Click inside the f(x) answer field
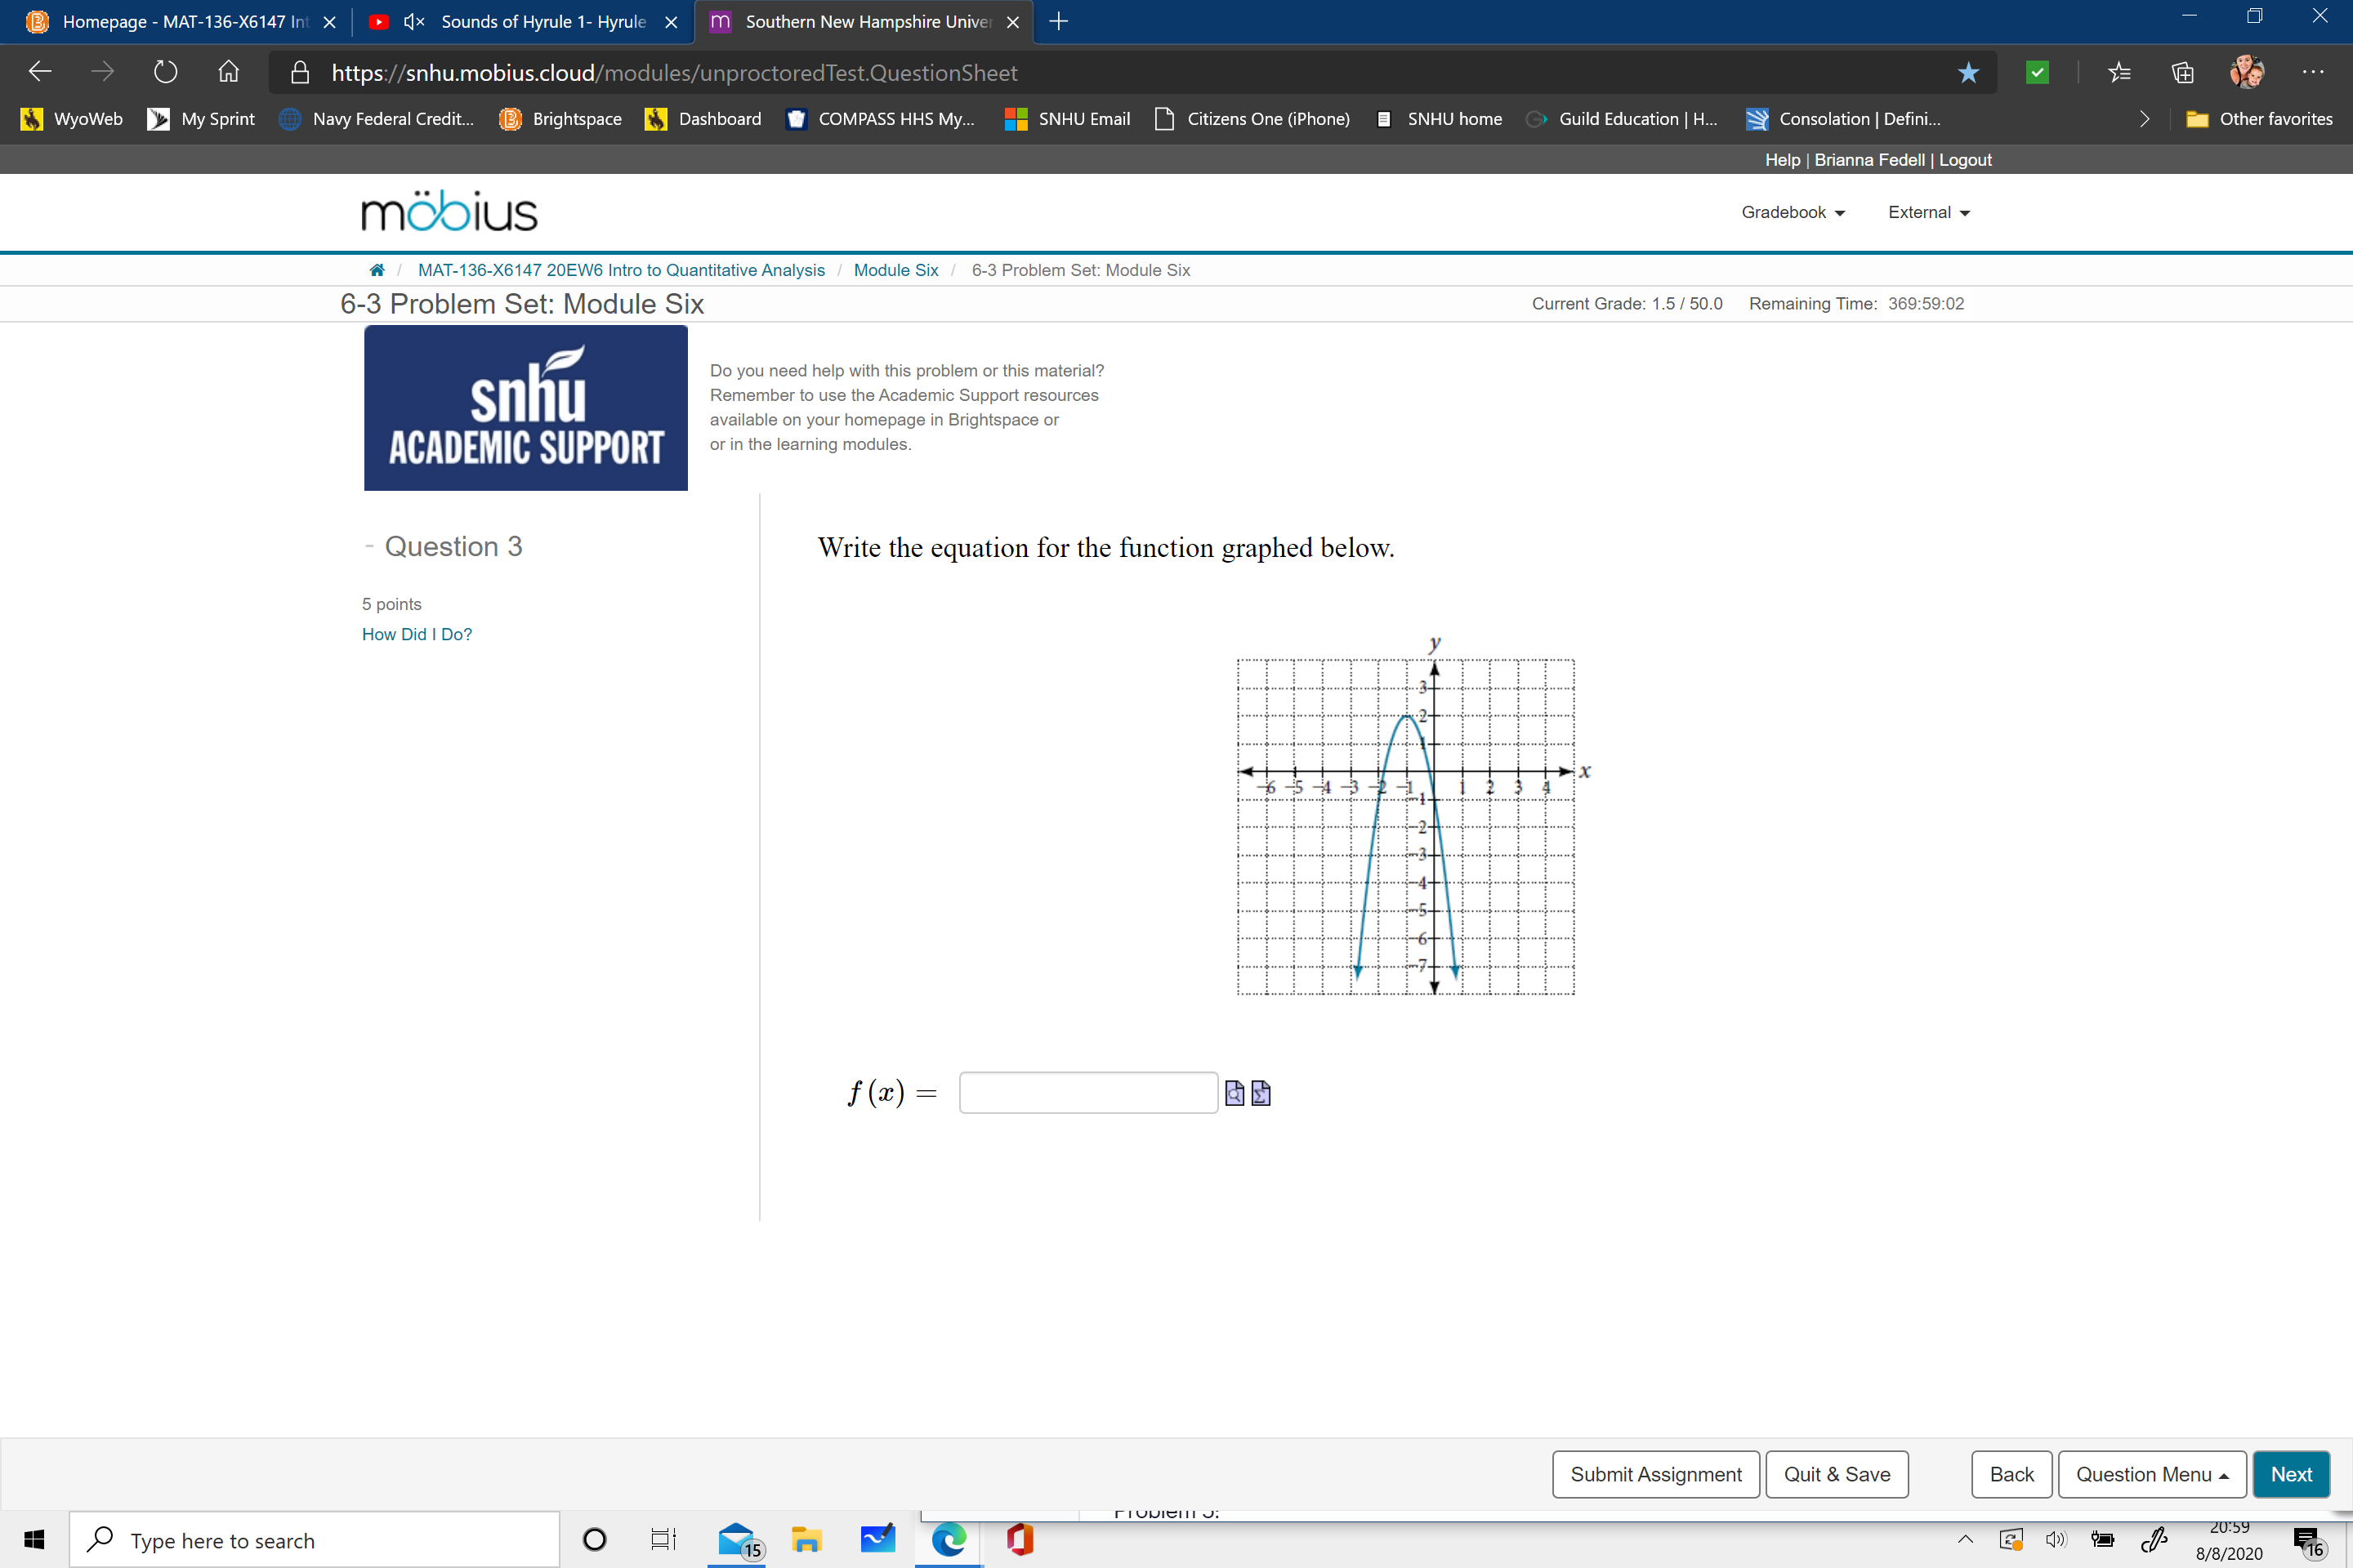 (x=1087, y=1092)
